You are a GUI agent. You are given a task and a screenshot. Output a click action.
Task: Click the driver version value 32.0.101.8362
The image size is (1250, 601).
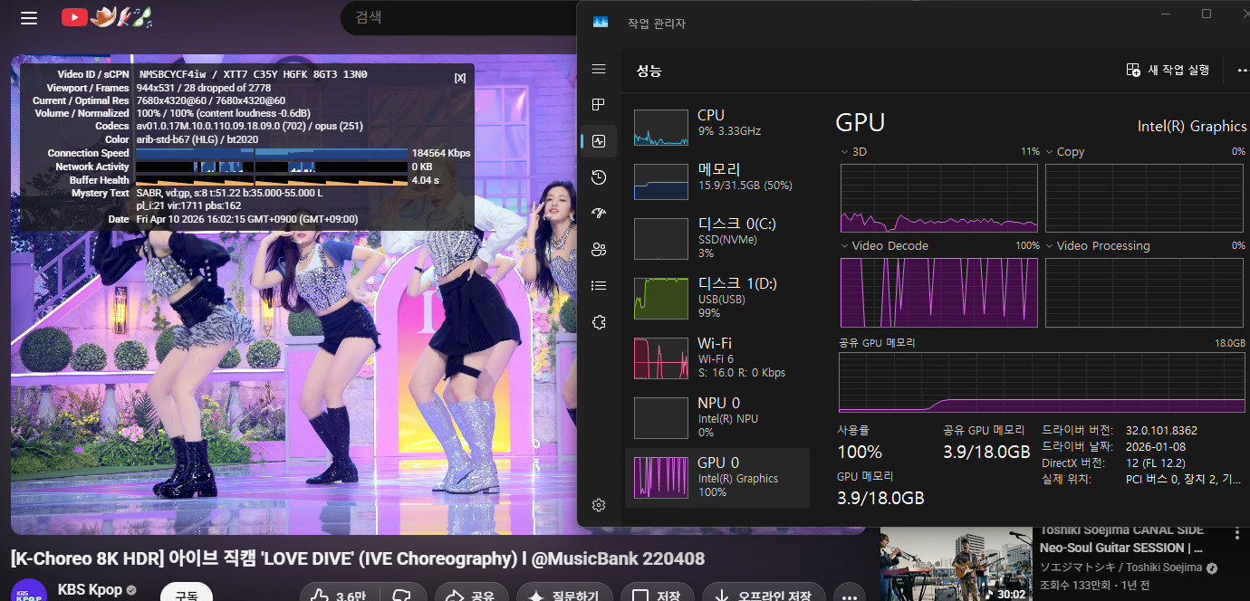1161,430
